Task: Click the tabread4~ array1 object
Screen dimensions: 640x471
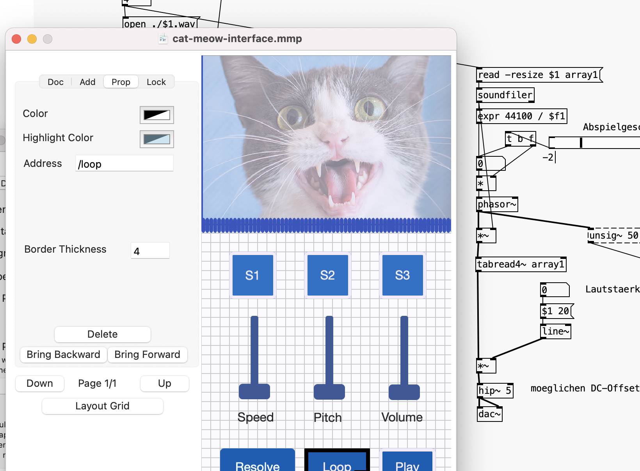Action: click(521, 264)
